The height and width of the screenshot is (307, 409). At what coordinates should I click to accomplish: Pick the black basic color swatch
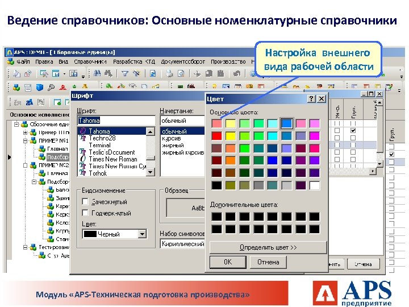(216, 185)
